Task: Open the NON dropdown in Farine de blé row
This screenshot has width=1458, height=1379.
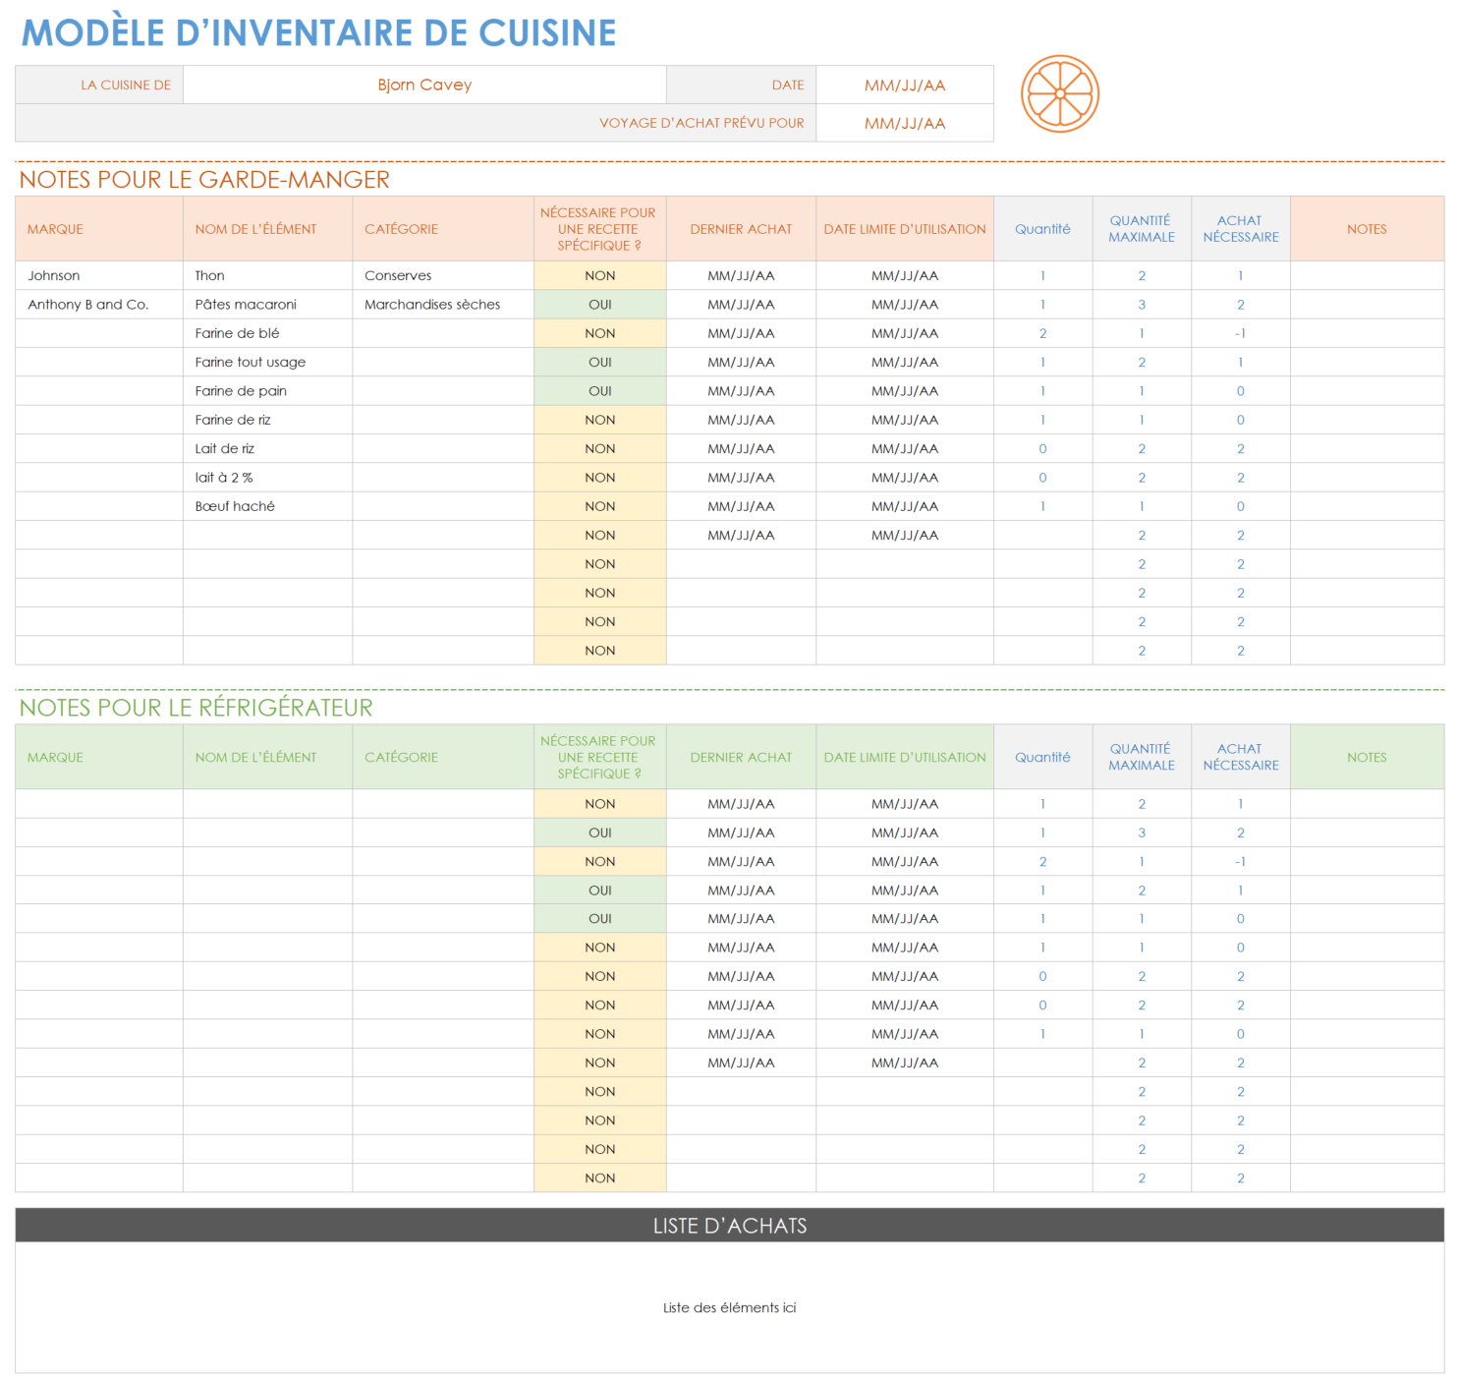Action: click(x=599, y=333)
